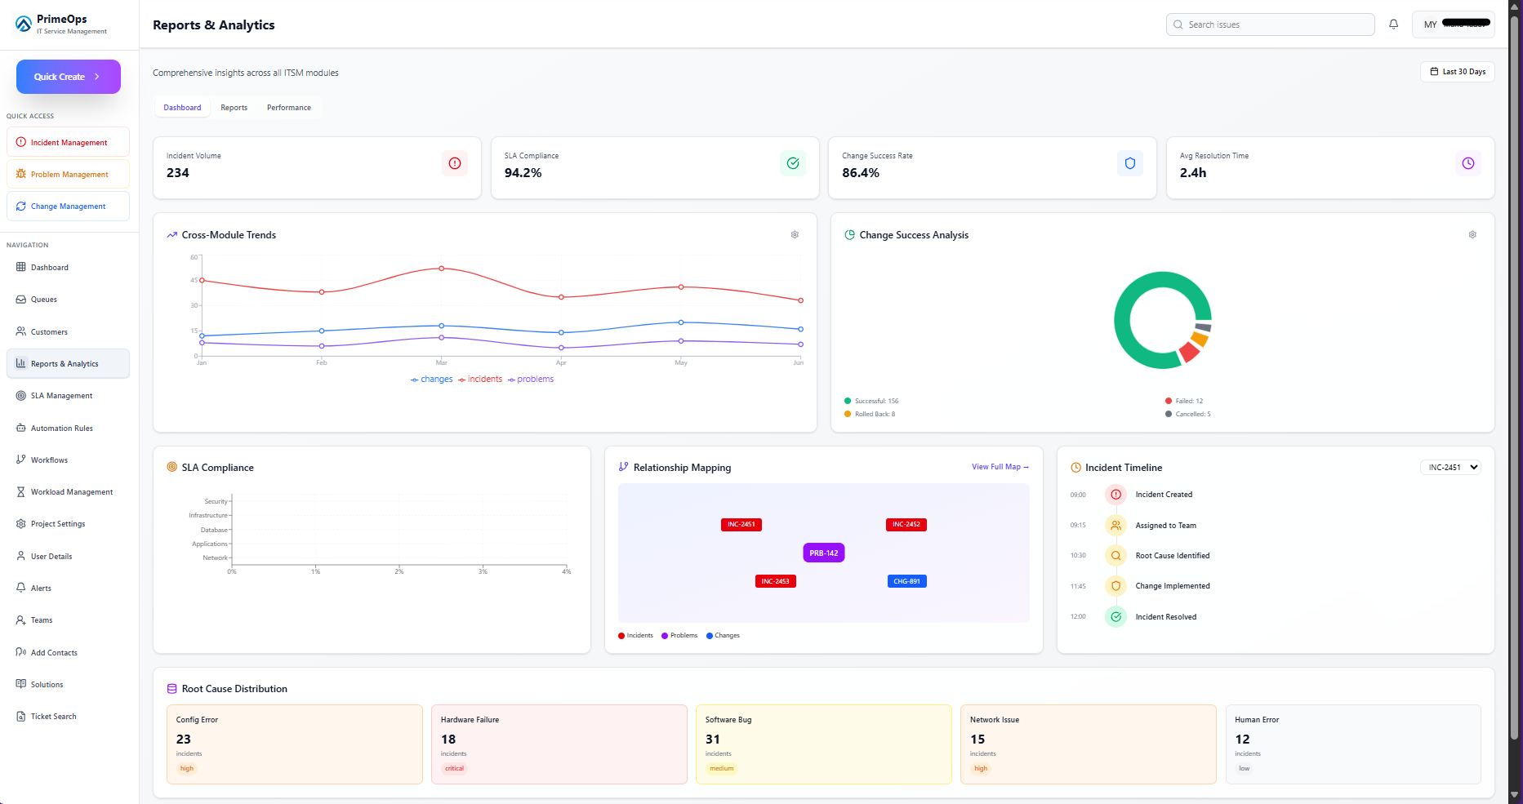Open notifications bell icon
The height and width of the screenshot is (804, 1523).
point(1393,24)
